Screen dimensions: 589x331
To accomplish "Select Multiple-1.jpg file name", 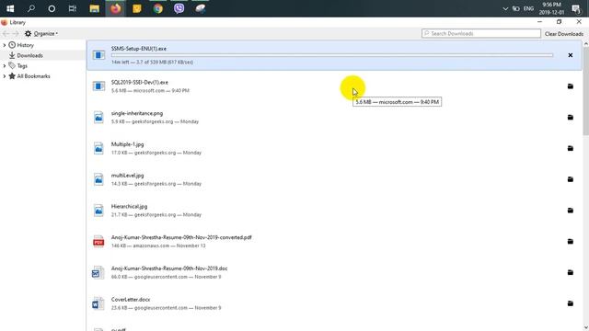I will tap(127, 144).
